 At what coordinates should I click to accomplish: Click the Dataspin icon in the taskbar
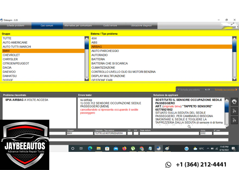(158, 149)
